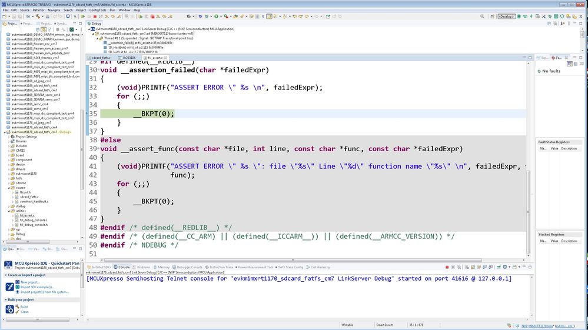Open the Run menu
The width and height of the screenshot is (588, 330).
pyautogui.click(x=112, y=10)
